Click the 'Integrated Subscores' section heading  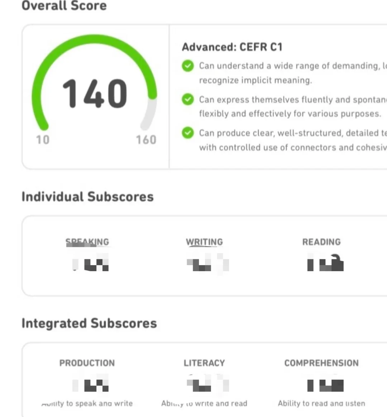click(89, 323)
